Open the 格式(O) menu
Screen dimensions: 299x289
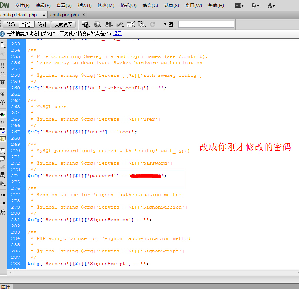[x=128, y=6]
